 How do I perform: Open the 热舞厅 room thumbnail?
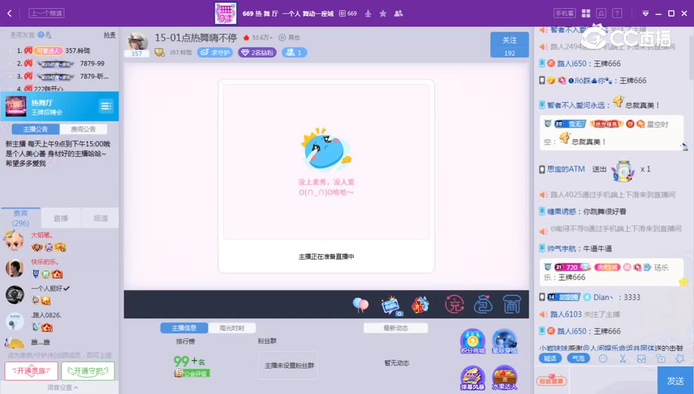[16, 106]
